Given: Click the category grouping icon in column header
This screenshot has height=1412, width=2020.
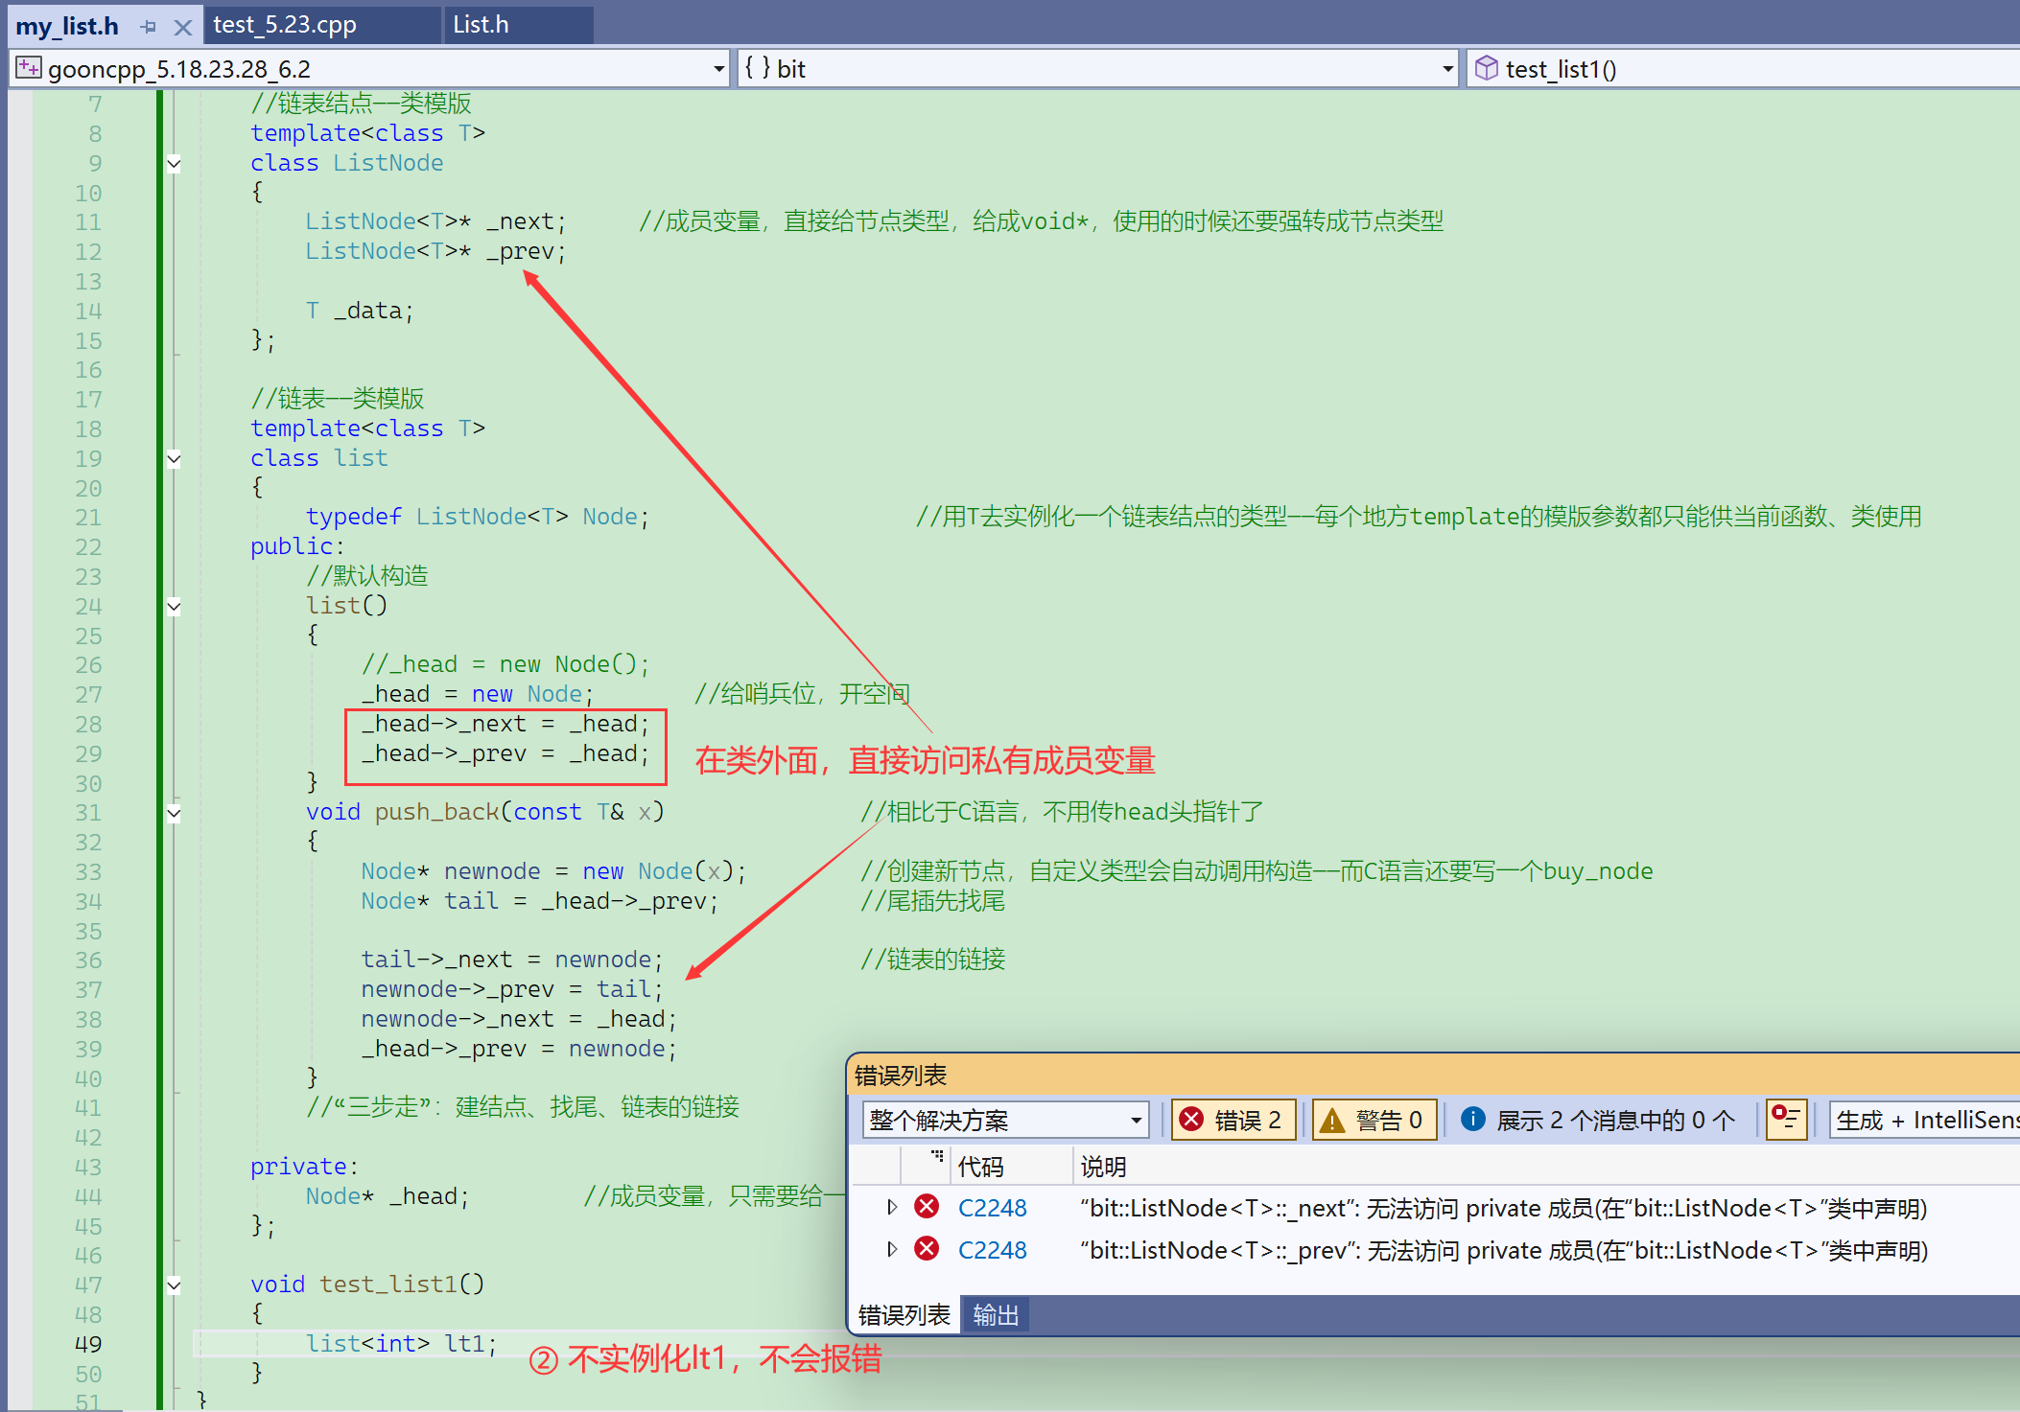Looking at the screenshot, I should click(x=937, y=1157).
